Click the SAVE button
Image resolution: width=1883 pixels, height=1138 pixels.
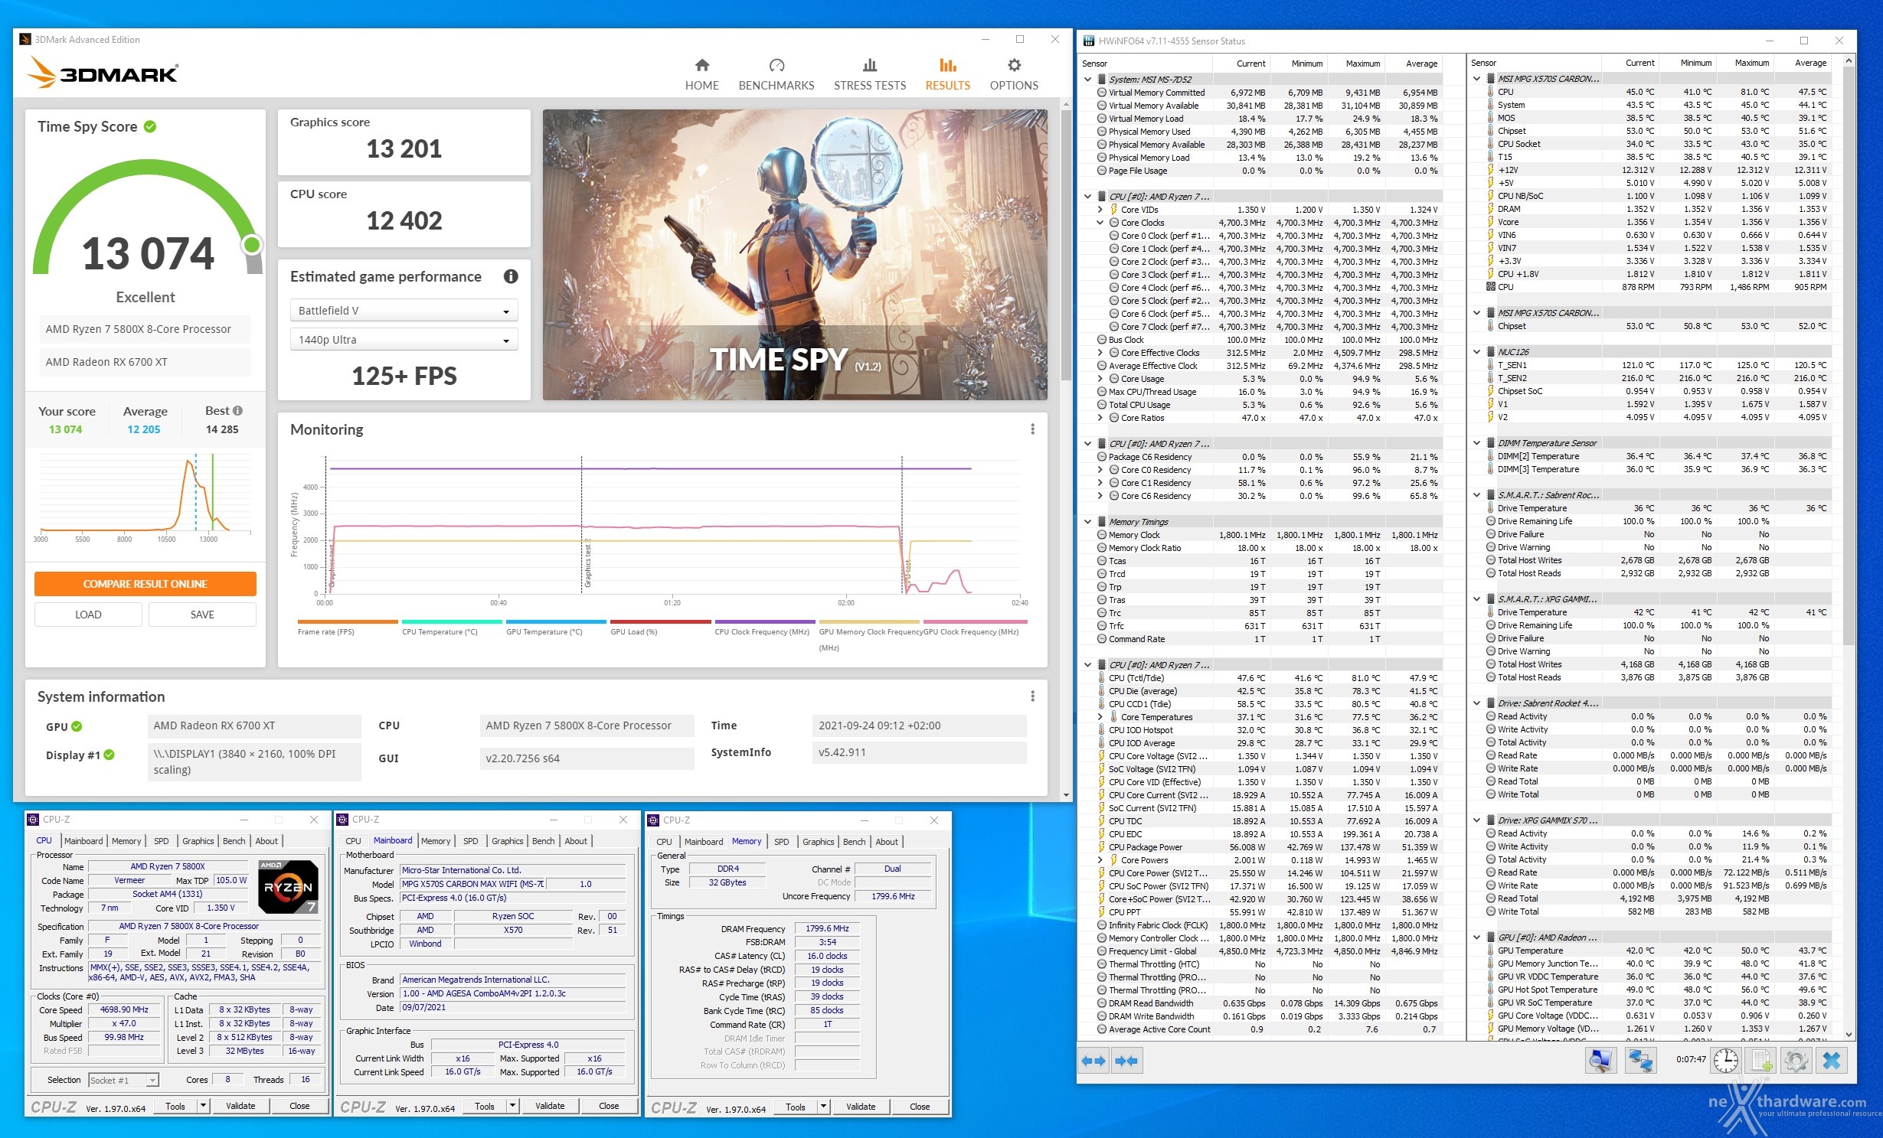(202, 615)
